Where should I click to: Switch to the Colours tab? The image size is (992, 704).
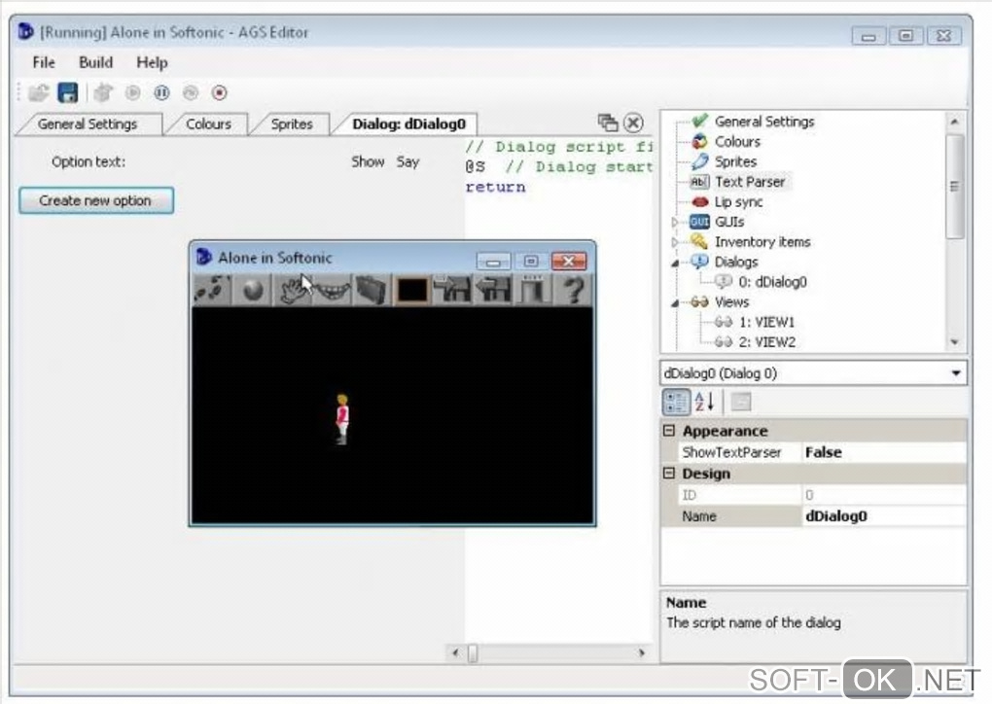pos(208,123)
